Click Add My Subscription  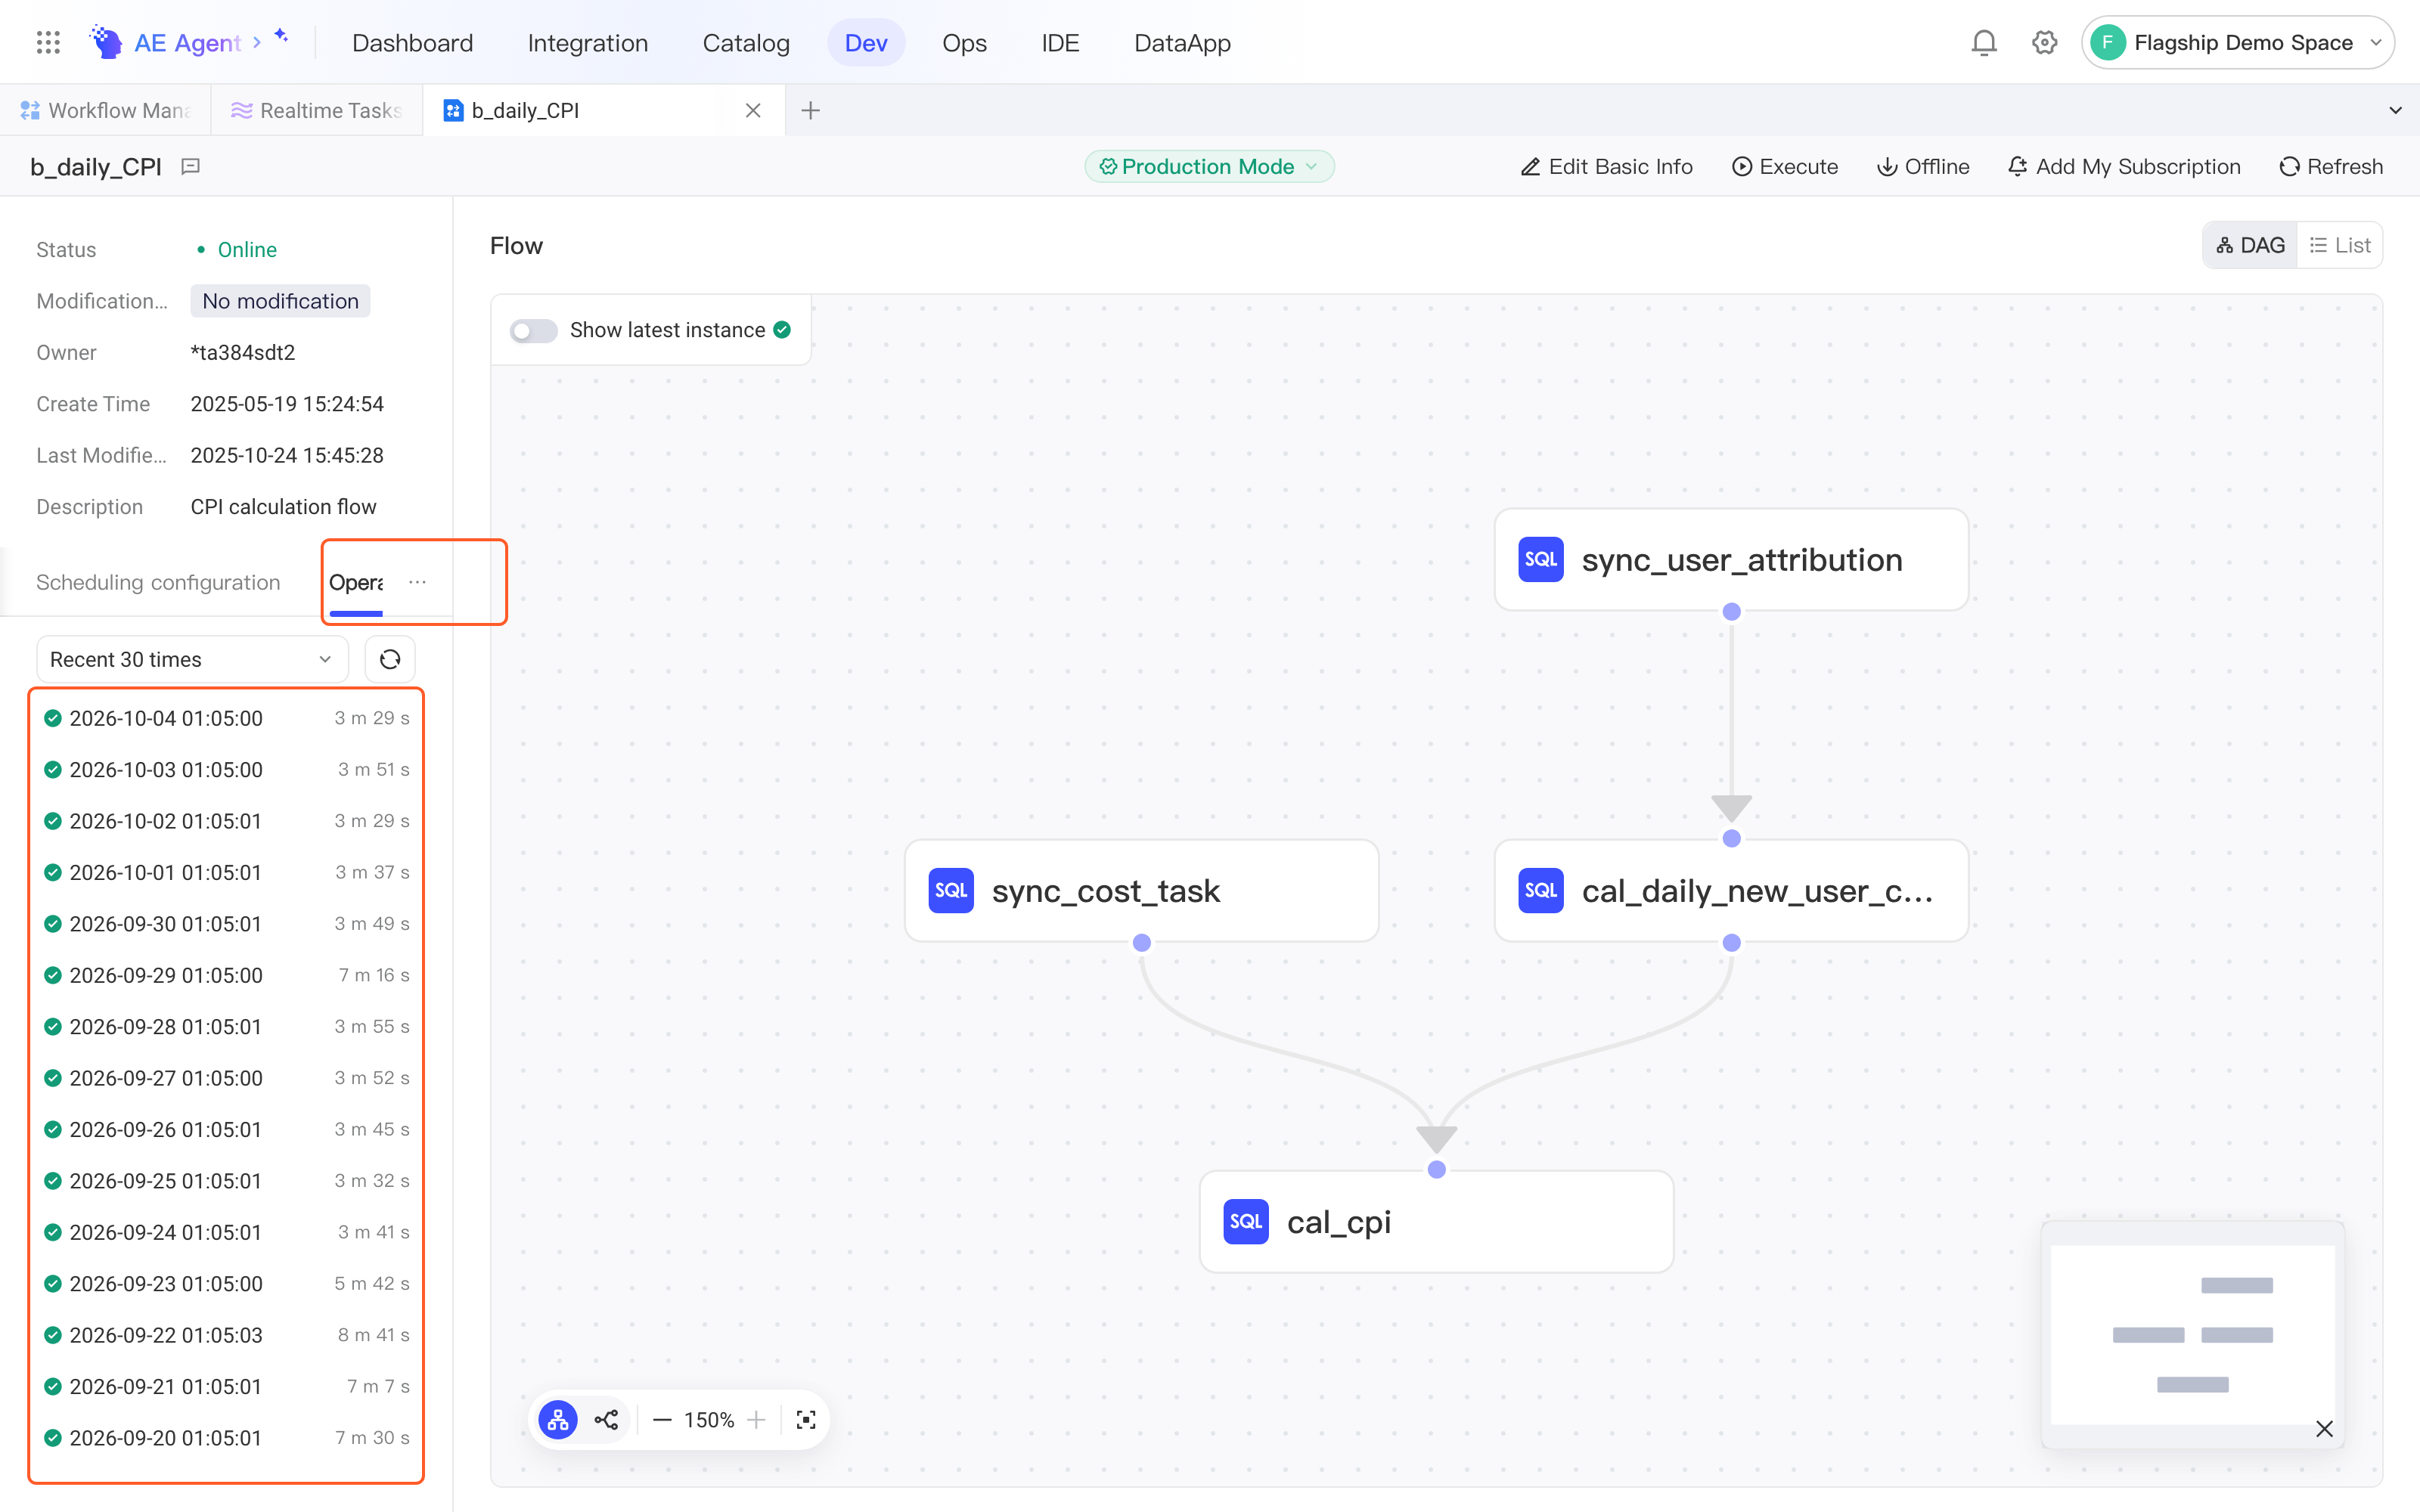(x=2125, y=166)
